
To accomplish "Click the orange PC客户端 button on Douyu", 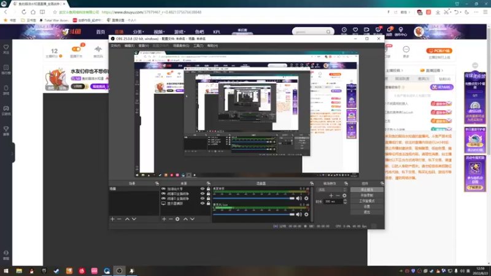I will tap(439, 51).
